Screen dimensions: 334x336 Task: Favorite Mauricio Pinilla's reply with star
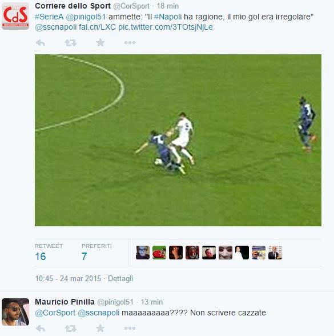pos(100,328)
